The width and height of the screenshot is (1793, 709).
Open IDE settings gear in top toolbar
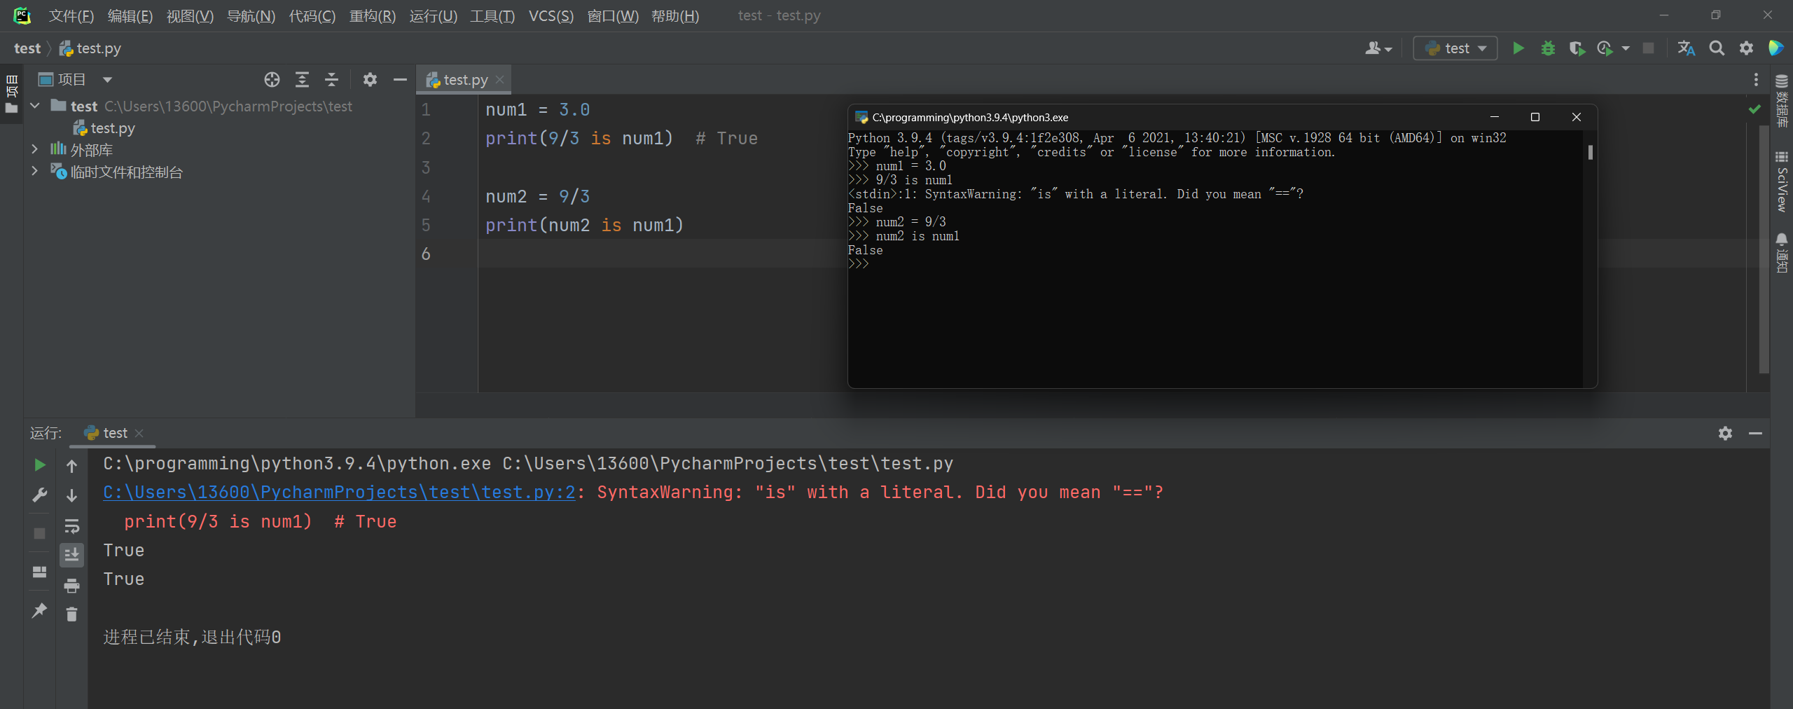(x=1746, y=48)
